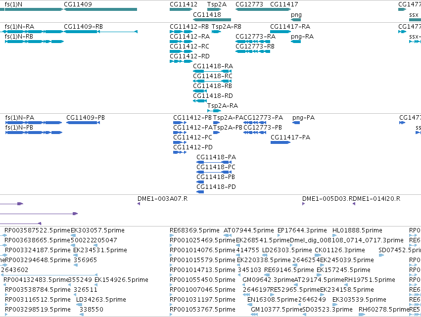421x317 pixels.
Task: Click the fs(1)N gene label
Action: click(x=13, y=4)
